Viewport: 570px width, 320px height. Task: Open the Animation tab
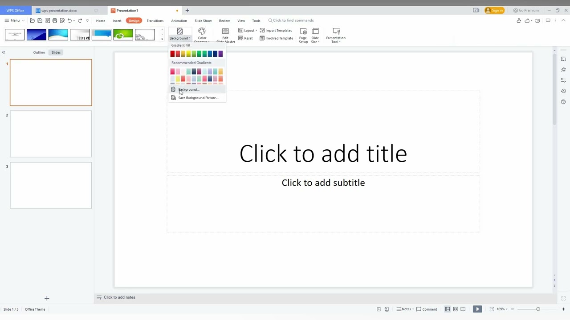point(179,20)
